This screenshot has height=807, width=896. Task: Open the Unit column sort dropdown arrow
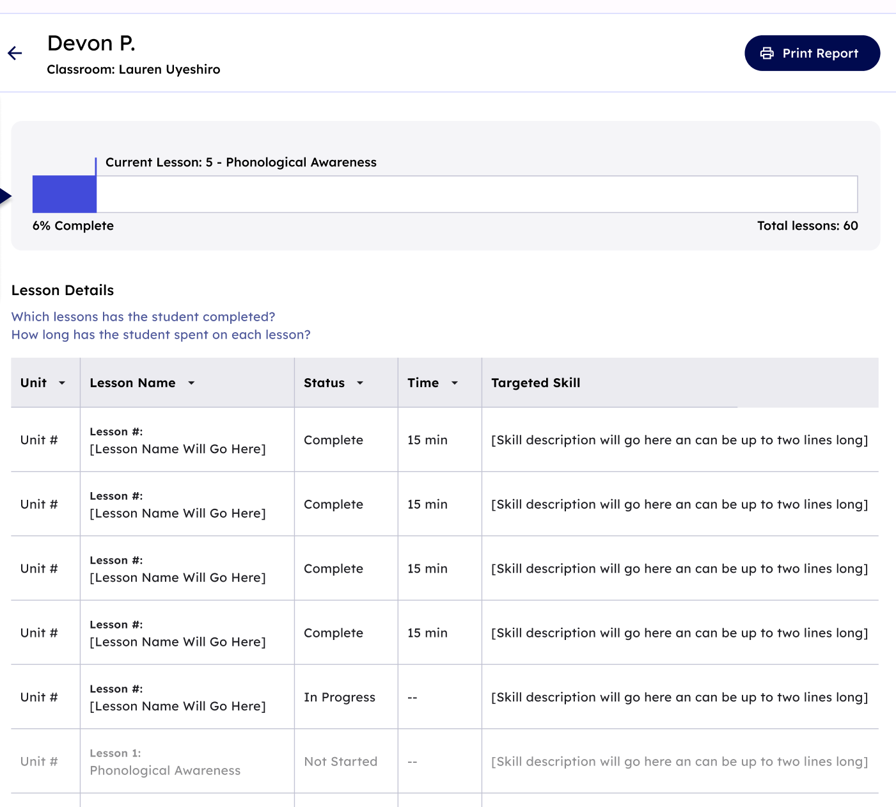tap(62, 383)
